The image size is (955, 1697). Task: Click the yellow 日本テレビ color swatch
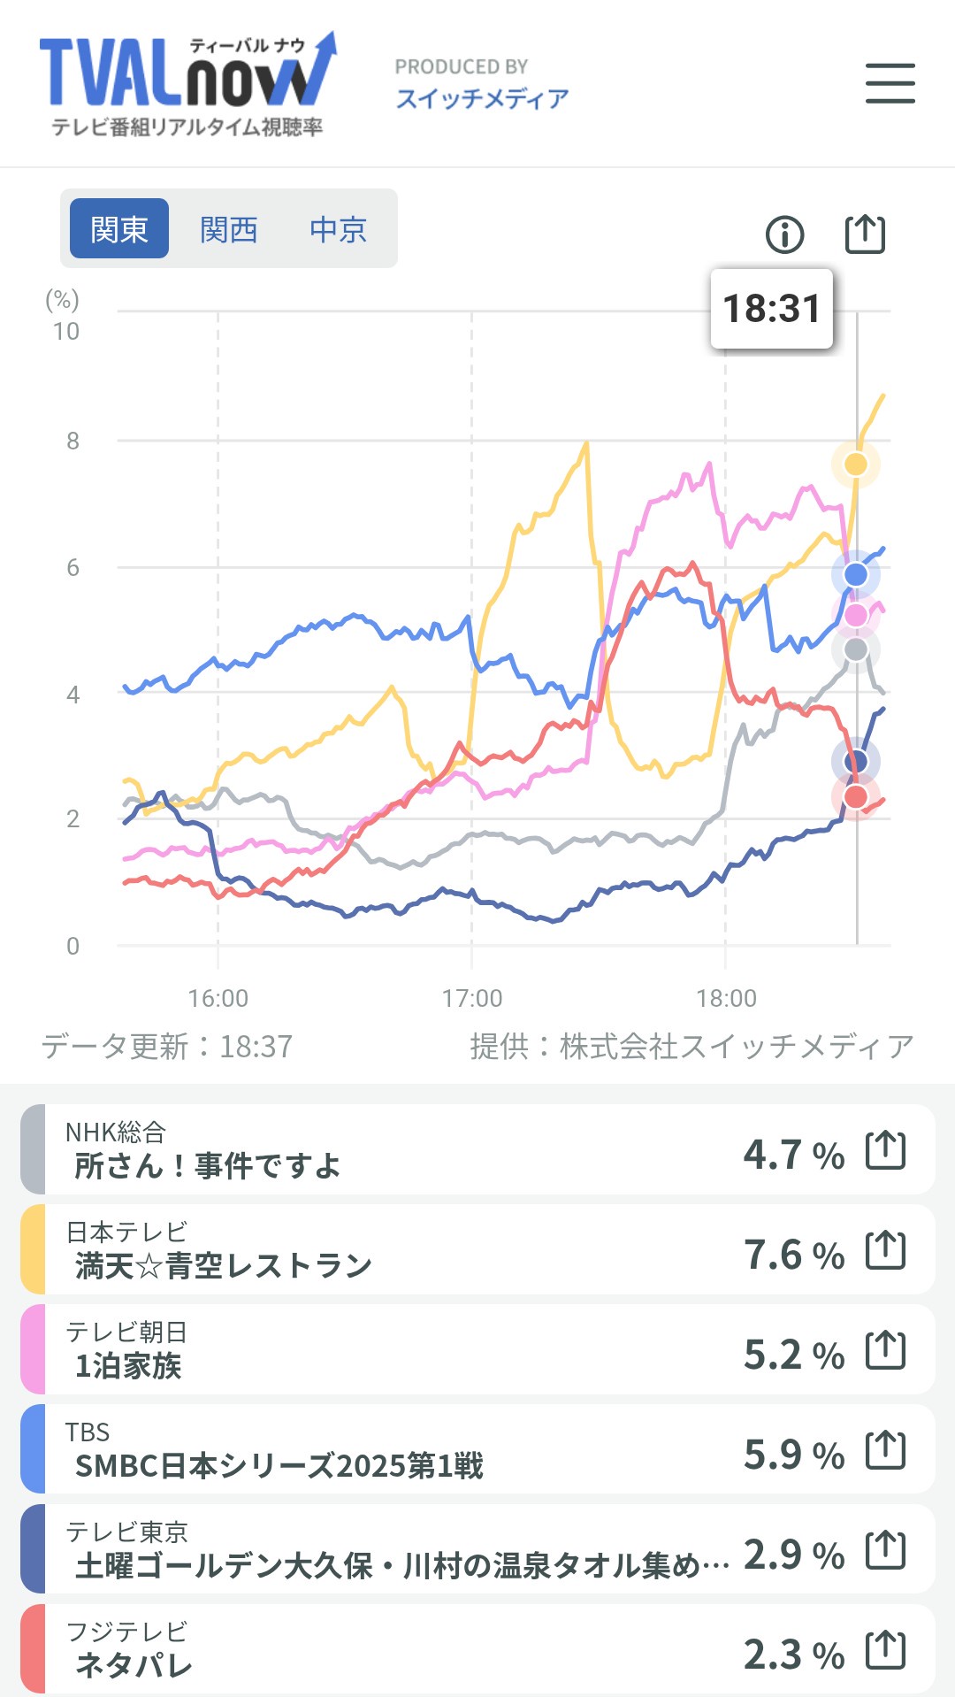click(33, 1249)
